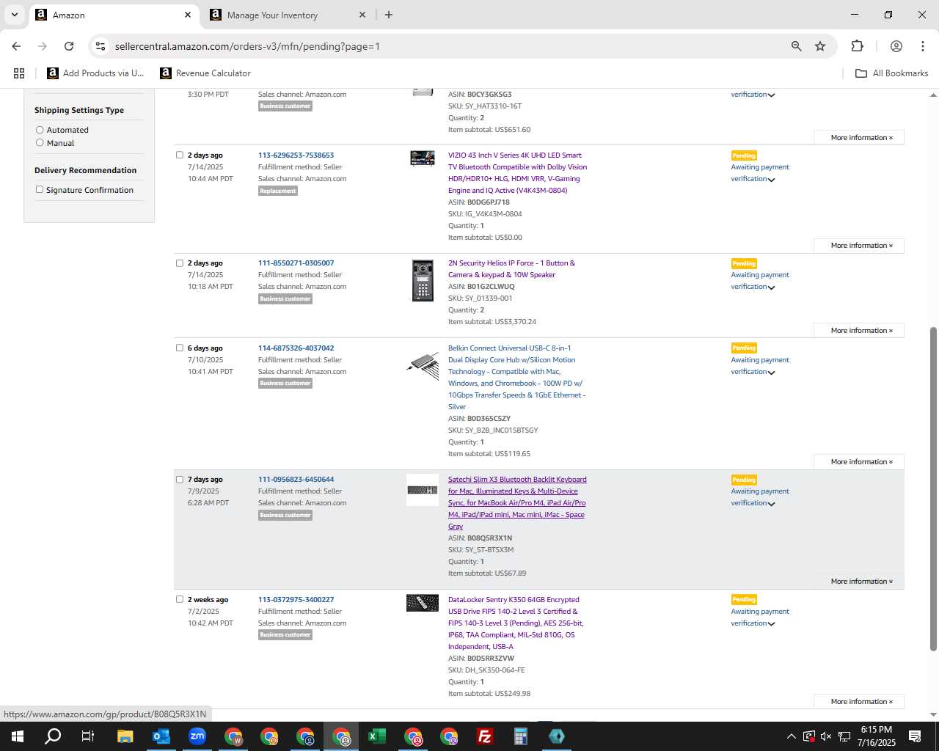939x751 pixels.
Task: Open File Explorer from taskbar
Action: (x=125, y=736)
